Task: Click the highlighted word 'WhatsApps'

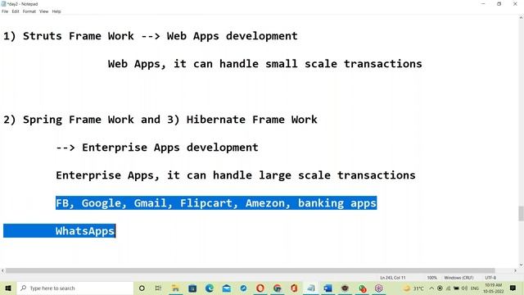Action: tap(85, 231)
